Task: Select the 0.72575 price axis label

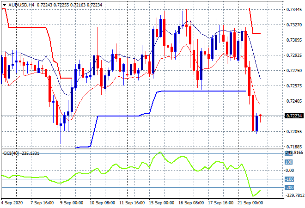Action: (294, 86)
